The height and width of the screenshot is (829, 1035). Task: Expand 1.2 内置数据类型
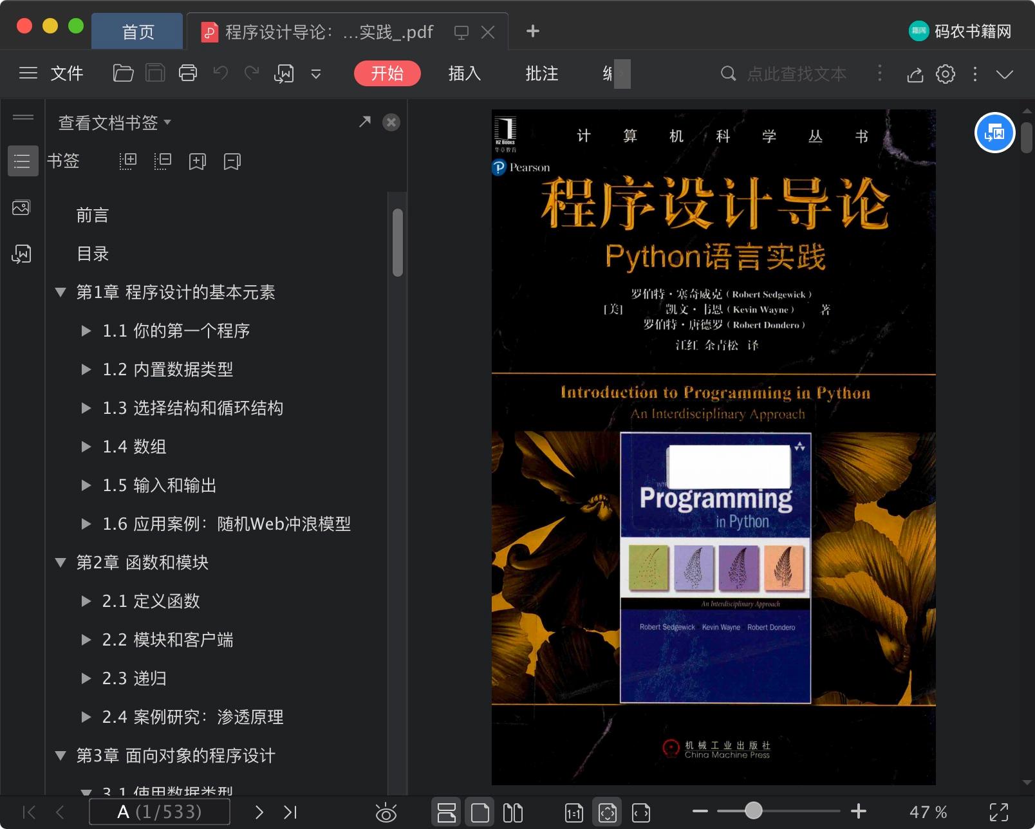tap(86, 369)
